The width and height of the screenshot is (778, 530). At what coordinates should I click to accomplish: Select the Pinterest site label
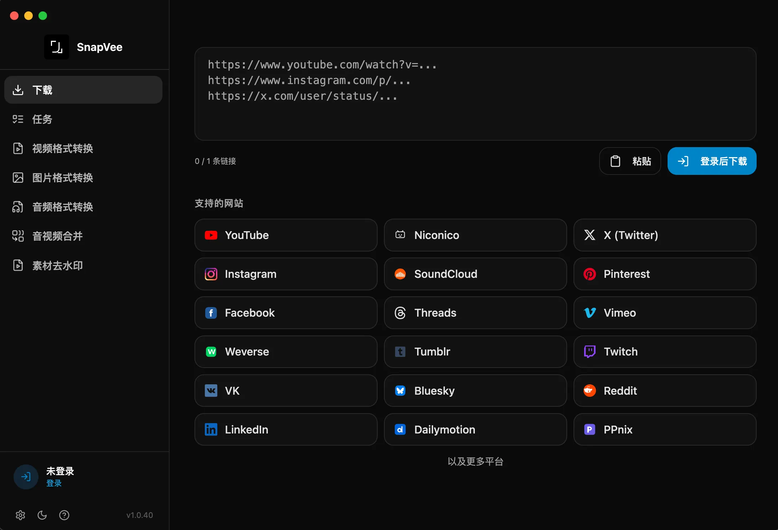627,274
